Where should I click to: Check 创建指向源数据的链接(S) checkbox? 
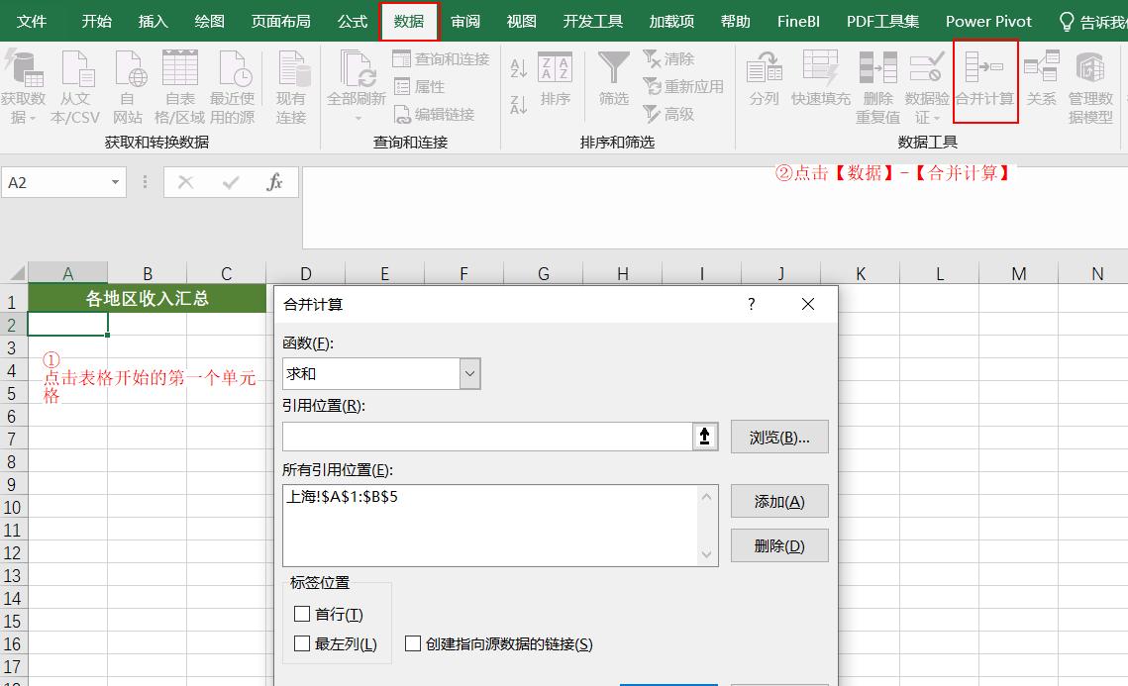[x=413, y=643]
